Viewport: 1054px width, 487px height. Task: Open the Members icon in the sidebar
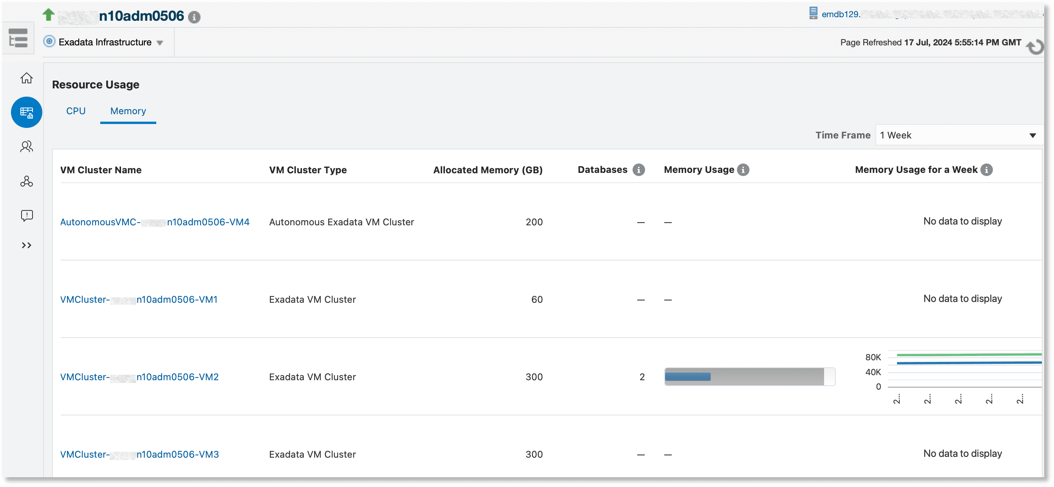26,147
